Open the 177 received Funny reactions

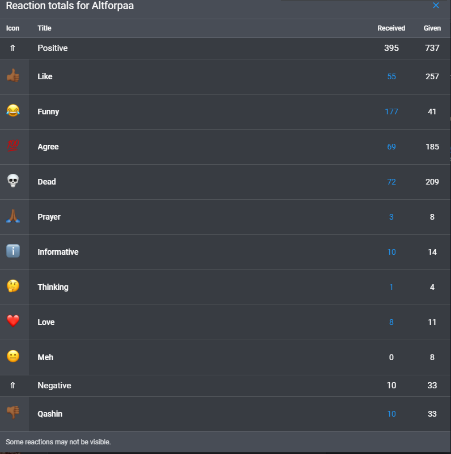point(392,112)
